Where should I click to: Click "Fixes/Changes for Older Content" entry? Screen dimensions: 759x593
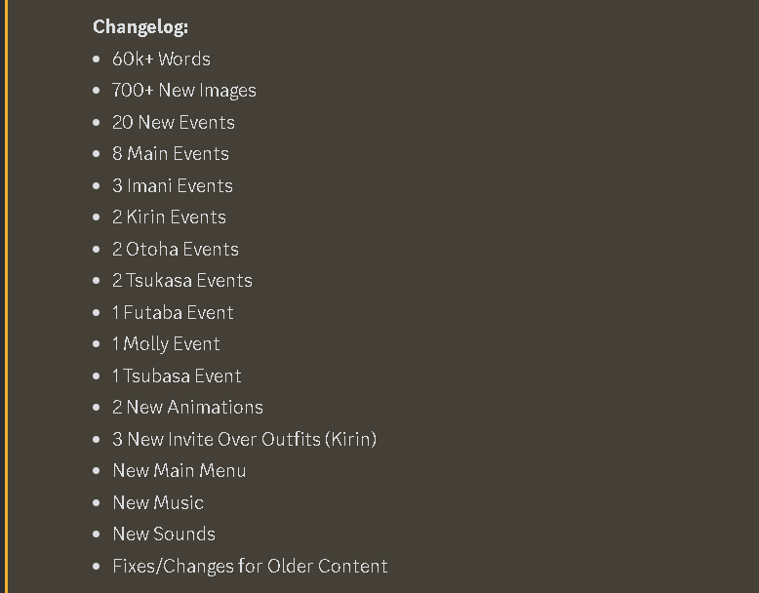250,566
